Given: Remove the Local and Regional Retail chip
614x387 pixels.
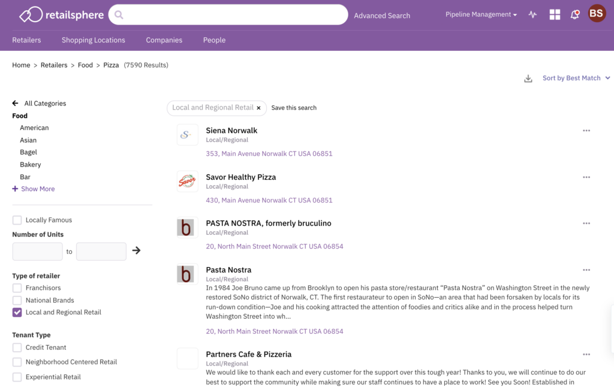Looking at the screenshot, I should click(x=258, y=108).
